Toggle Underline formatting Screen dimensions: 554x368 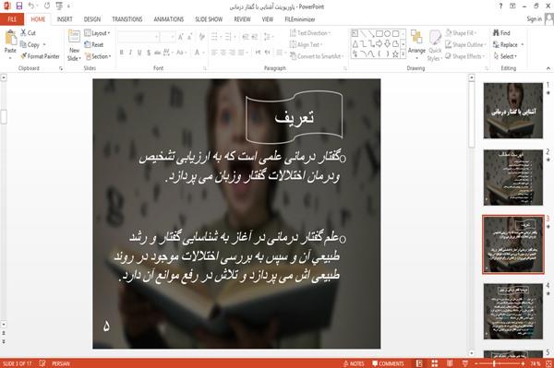139,53
